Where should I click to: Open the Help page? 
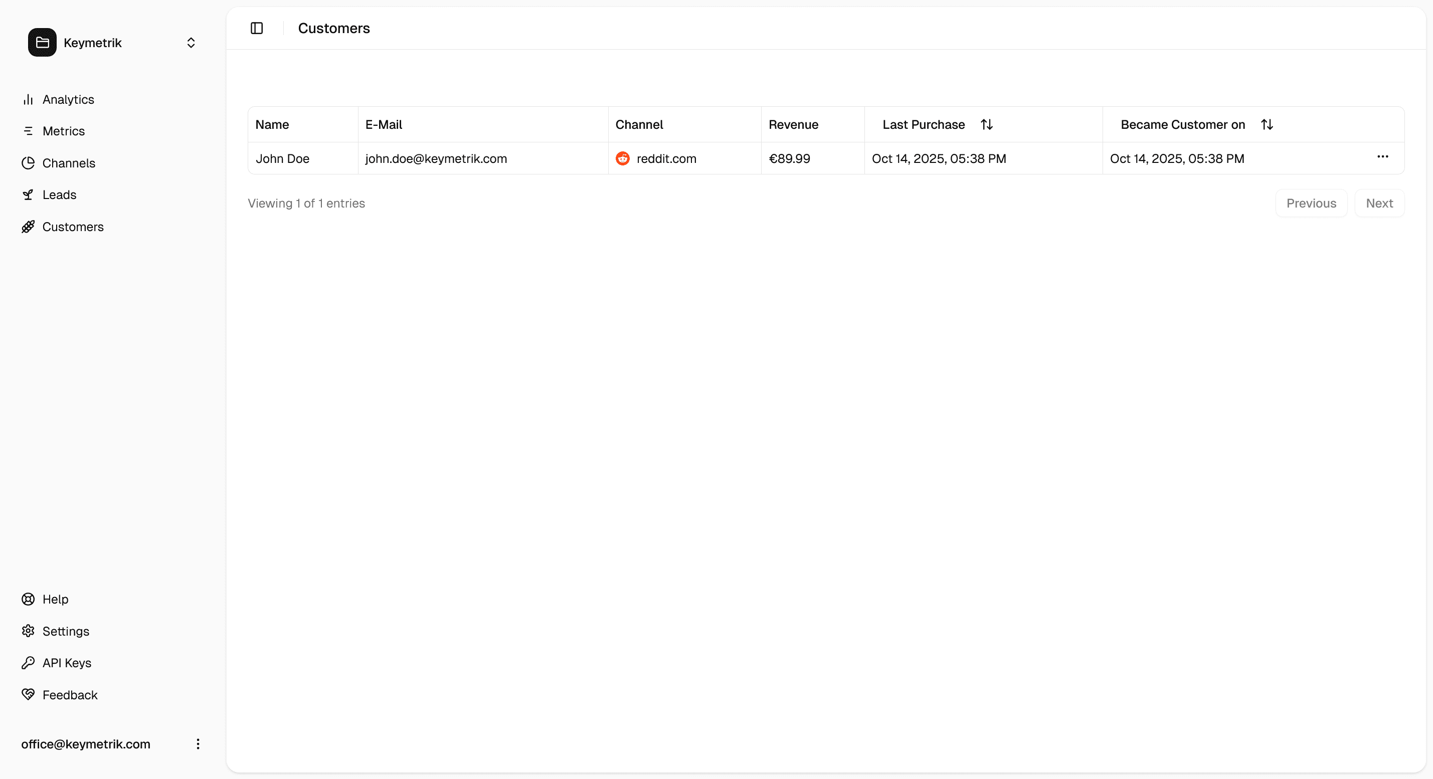point(55,600)
